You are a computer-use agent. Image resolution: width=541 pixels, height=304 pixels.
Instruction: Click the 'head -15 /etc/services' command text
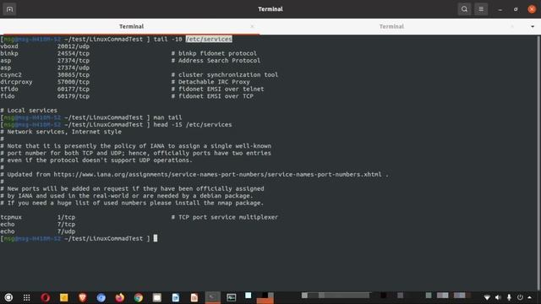tap(193, 125)
